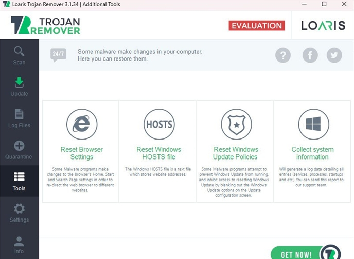Click the Internet Explorer browser reset icon
354x259 pixels.
coord(82,124)
